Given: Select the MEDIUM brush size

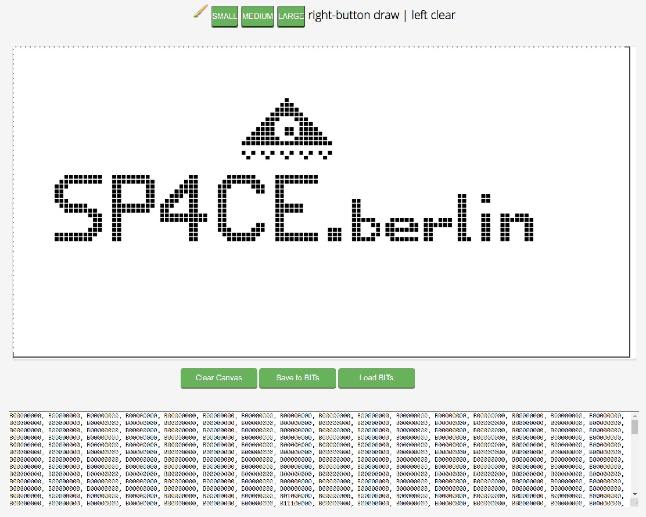Looking at the screenshot, I should (257, 16).
